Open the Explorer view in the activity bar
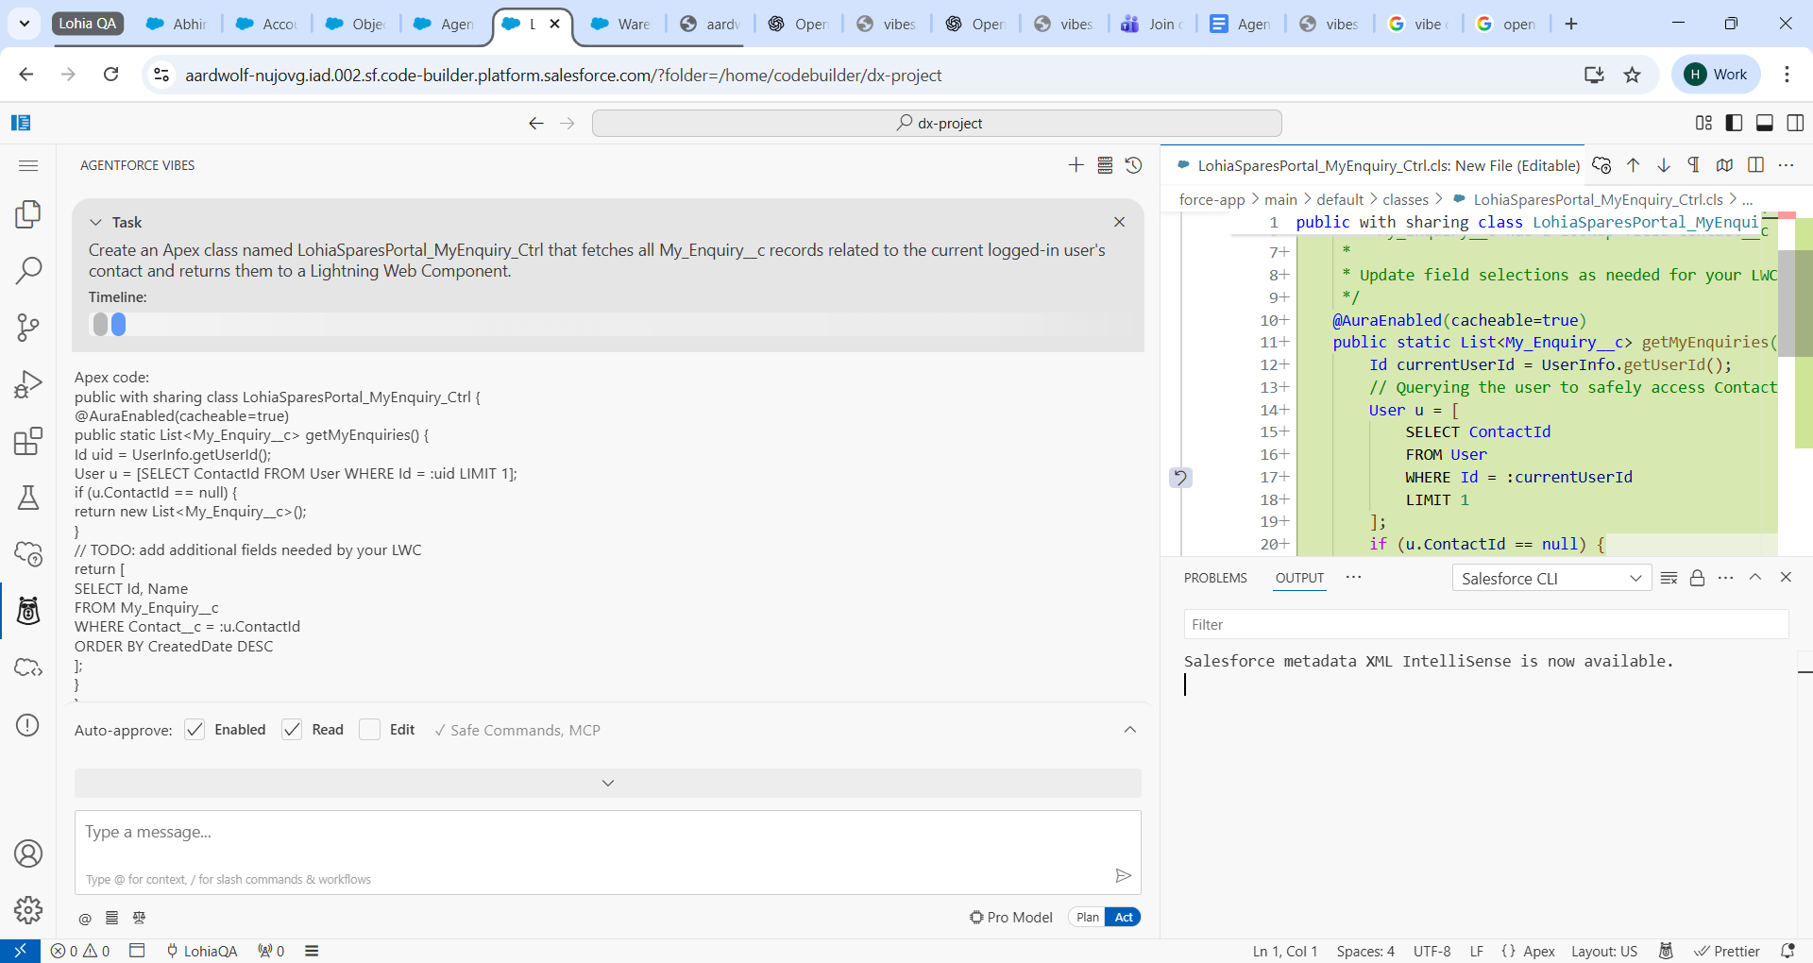 coord(28,214)
